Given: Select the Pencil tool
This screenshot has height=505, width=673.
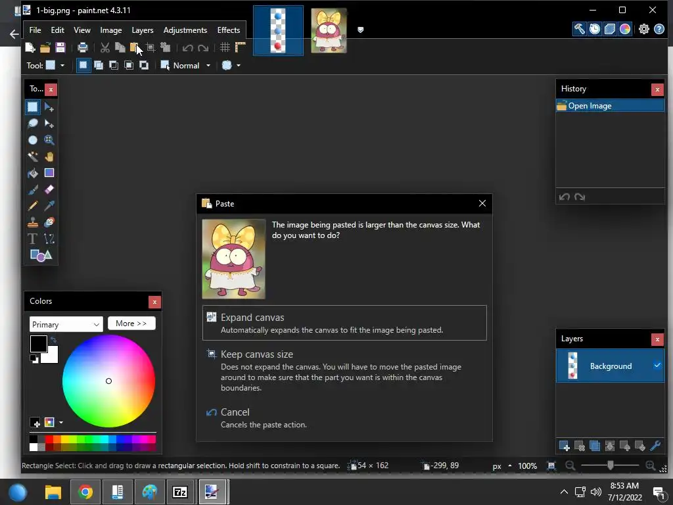Looking at the screenshot, I should click(x=33, y=206).
